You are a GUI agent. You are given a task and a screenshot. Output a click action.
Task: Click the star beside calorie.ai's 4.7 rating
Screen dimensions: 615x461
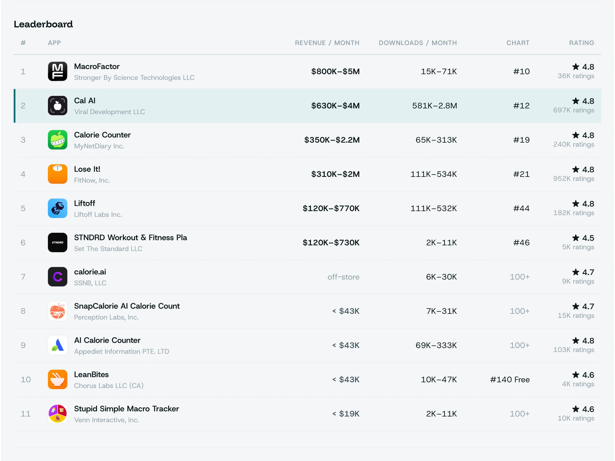(x=576, y=272)
